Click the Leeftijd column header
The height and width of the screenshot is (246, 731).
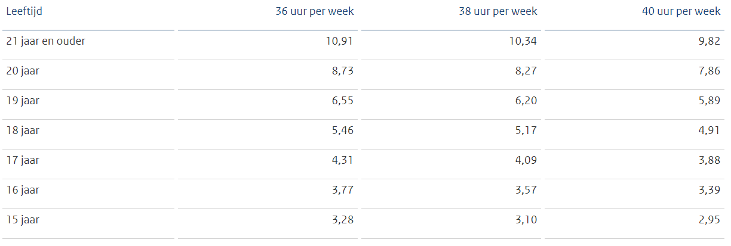[x=24, y=11]
